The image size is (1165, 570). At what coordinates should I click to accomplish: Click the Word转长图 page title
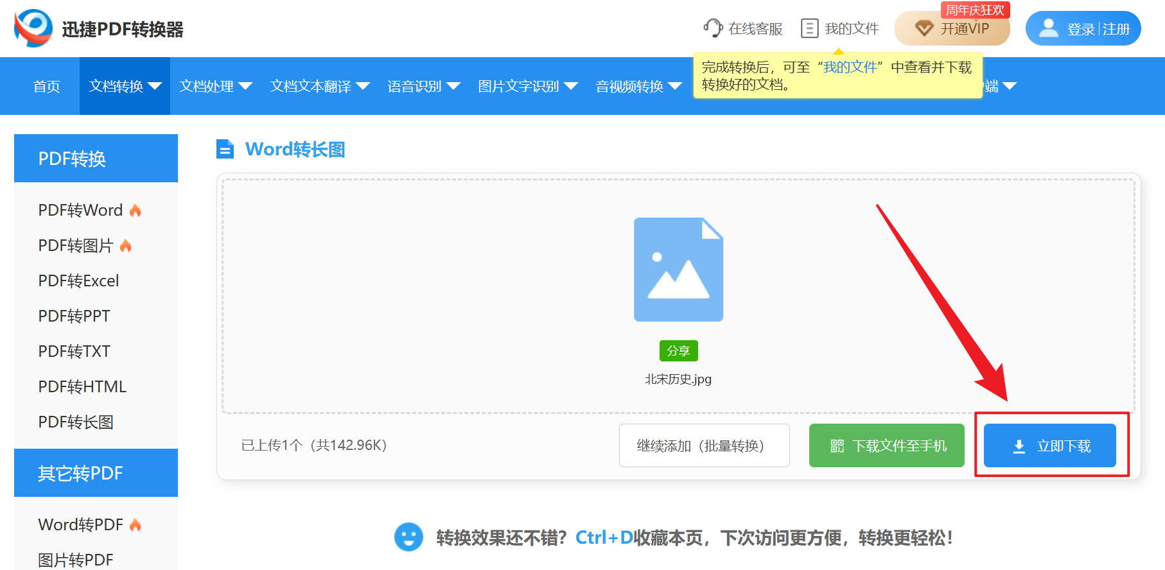(295, 149)
